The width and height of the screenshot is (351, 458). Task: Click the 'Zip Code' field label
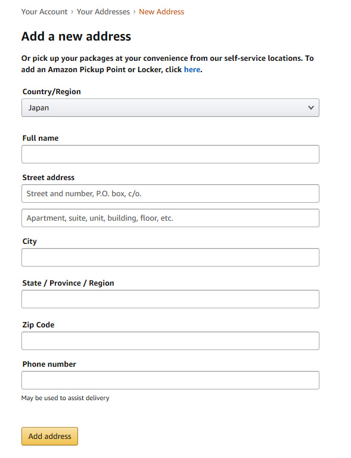click(x=38, y=325)
